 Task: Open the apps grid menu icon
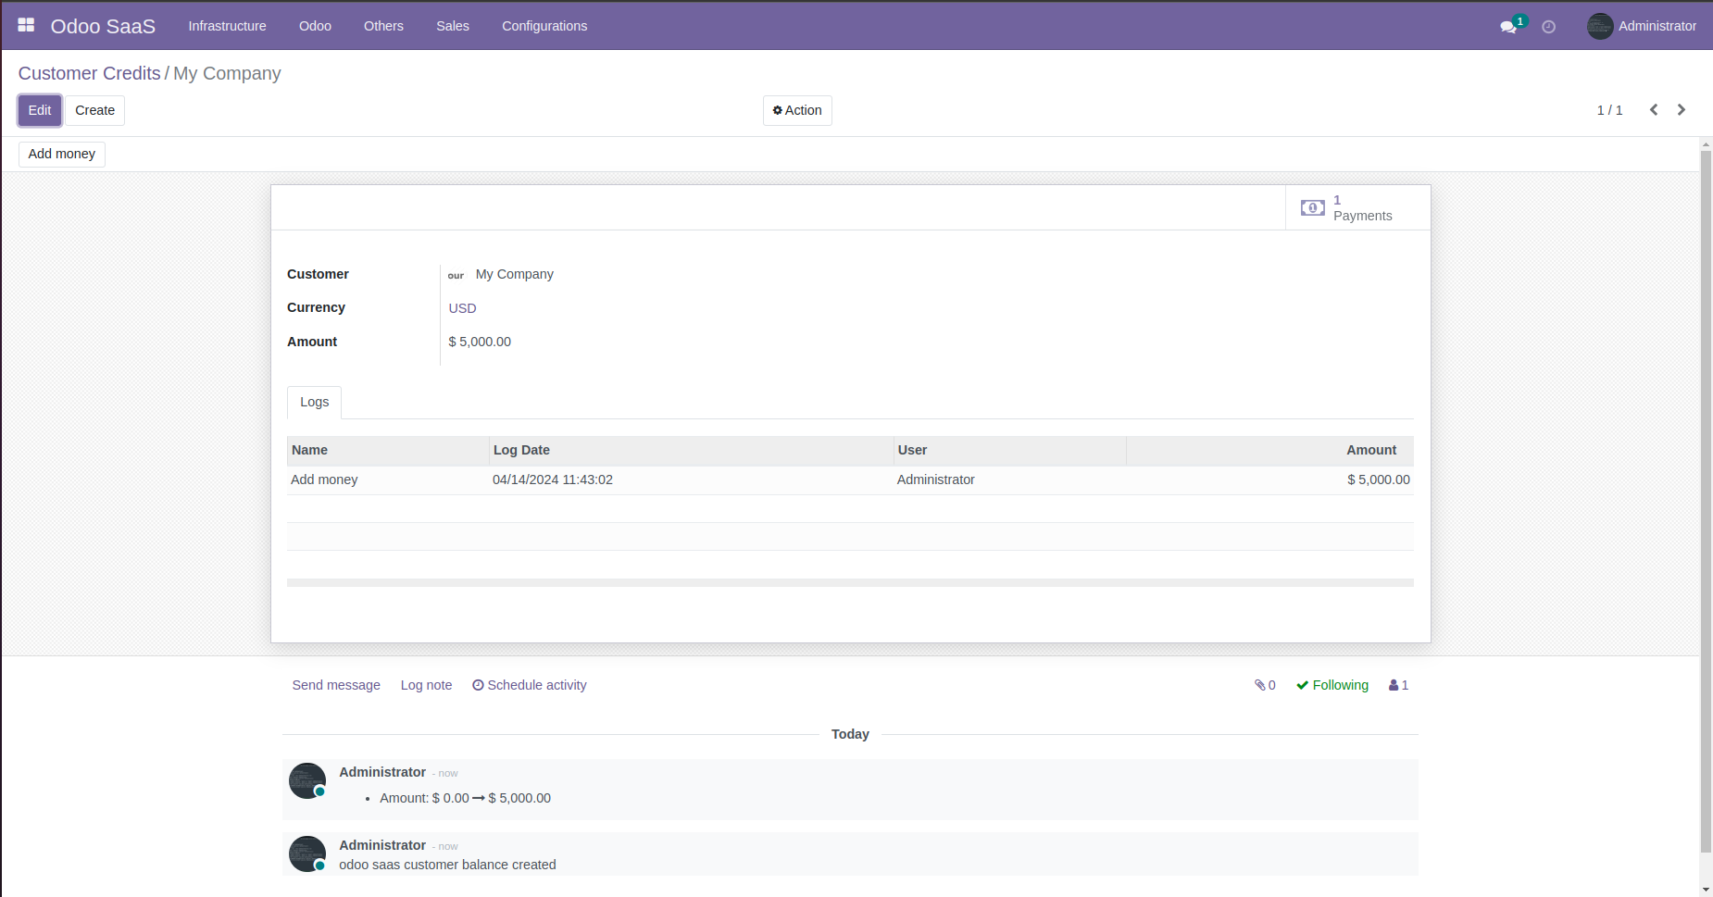pyautogui.click(x=26, y=25)
